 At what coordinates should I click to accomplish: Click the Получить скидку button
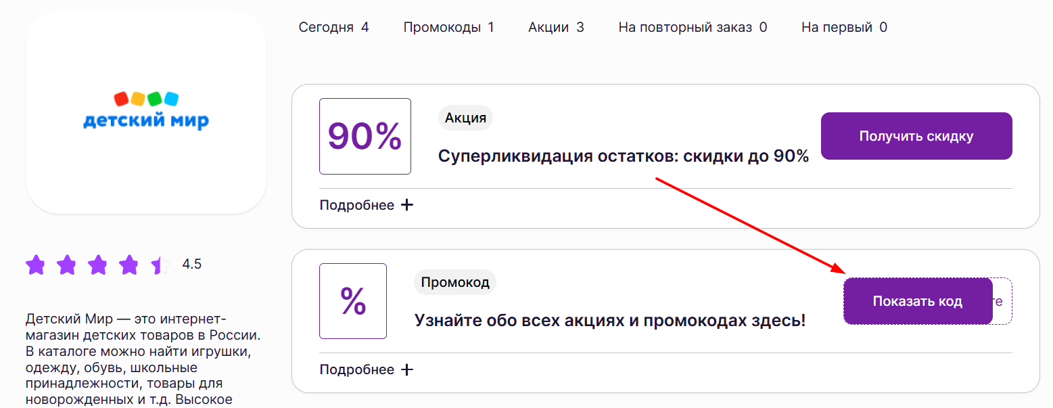point(916,135)
